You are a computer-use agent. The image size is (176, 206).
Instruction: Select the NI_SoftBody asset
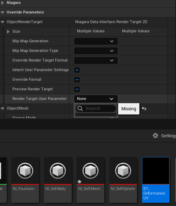tap(58, 180)
